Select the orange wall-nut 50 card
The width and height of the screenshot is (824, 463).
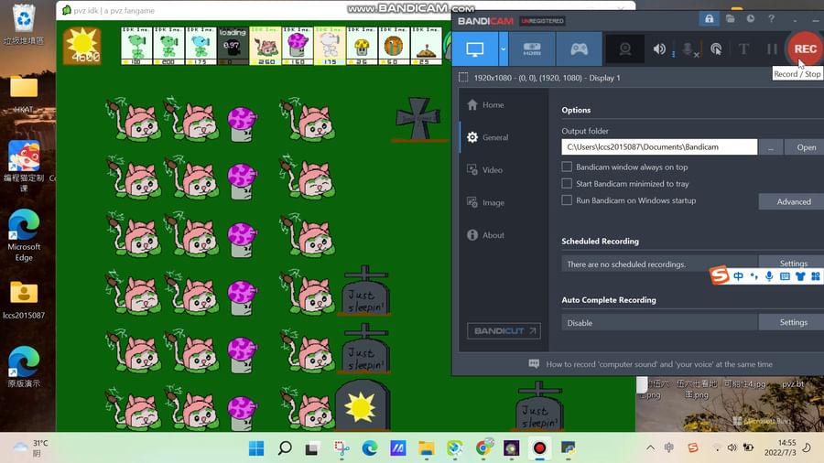click(x=394, y=46)
